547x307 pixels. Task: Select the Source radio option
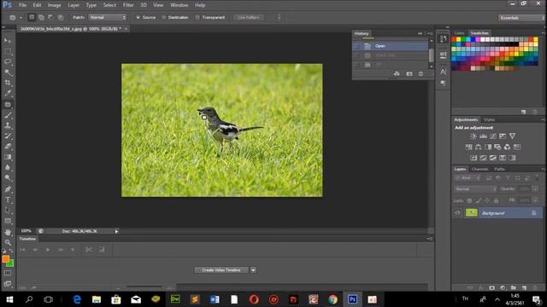click(138, 17)
